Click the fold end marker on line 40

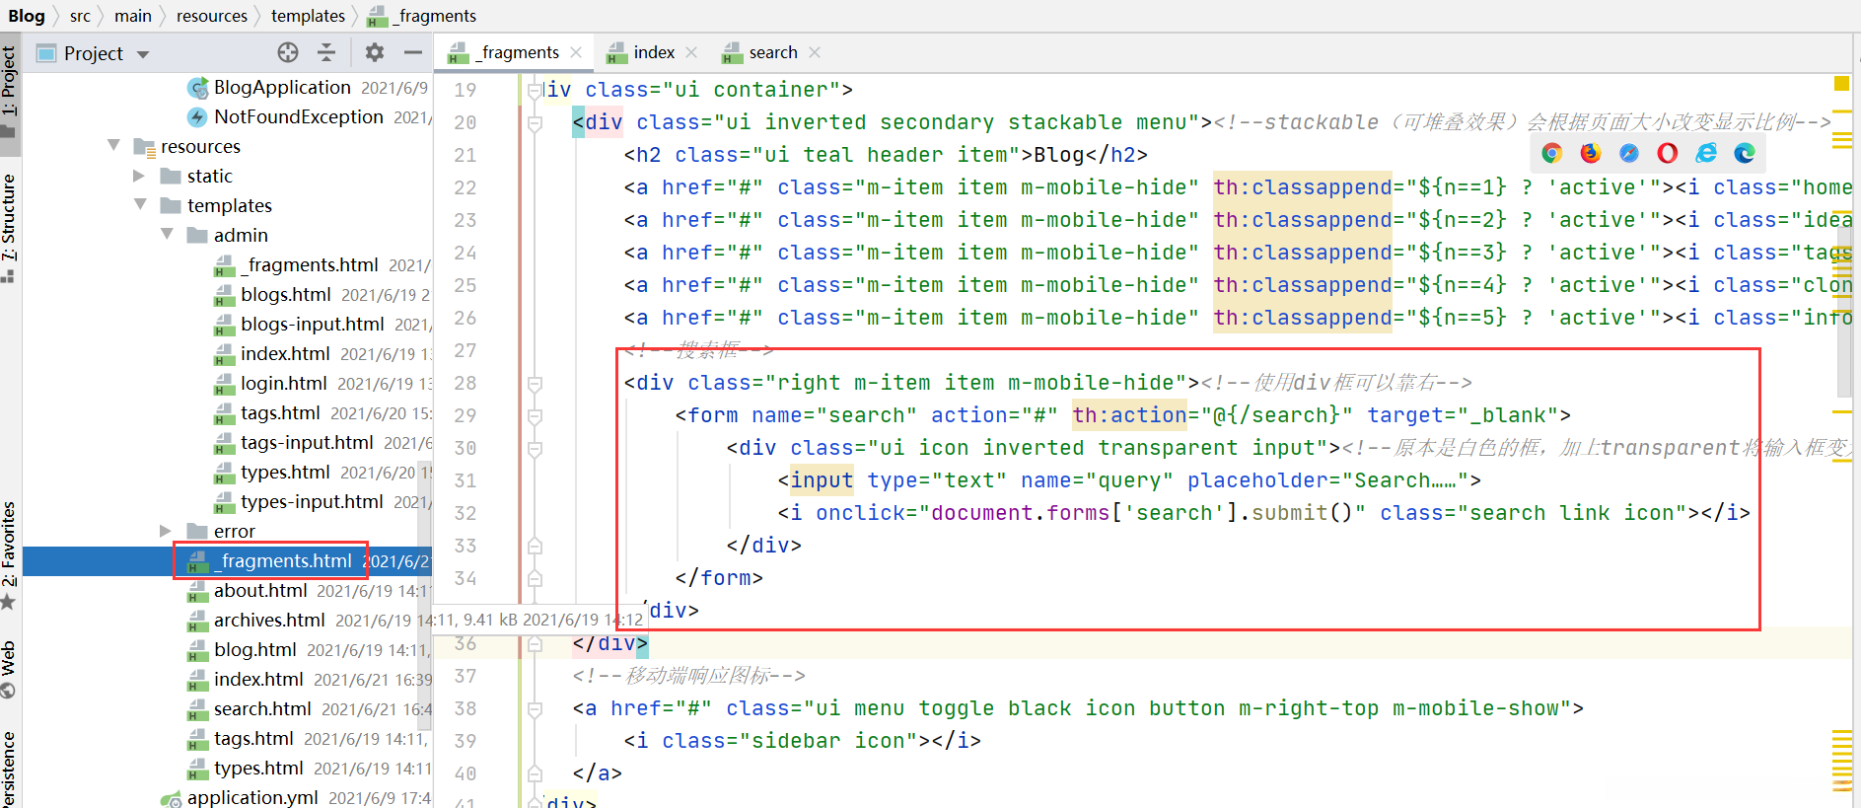click(x=535, y=773)
